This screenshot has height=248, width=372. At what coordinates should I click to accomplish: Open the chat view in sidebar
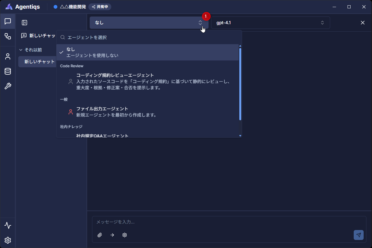tap(8, 21)
